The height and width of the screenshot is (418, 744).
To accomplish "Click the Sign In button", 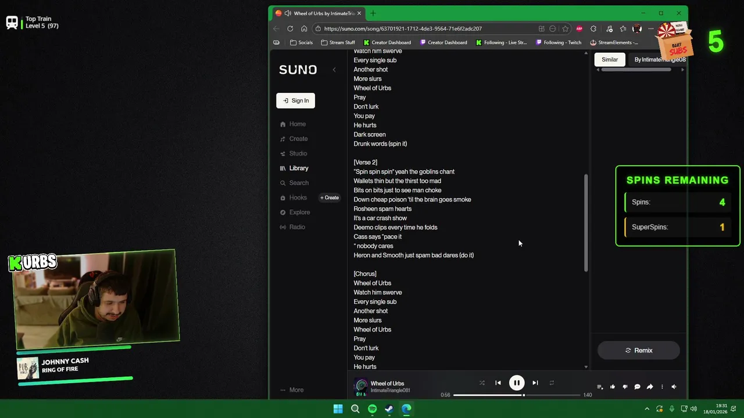I will coord(295,100).
